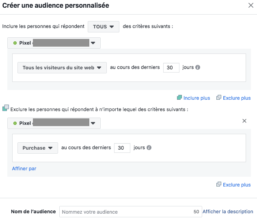The height and width of the screenshot is (223, 257).
Task: Open the TOUS criteria dropdown
Action: coord(104,27)
